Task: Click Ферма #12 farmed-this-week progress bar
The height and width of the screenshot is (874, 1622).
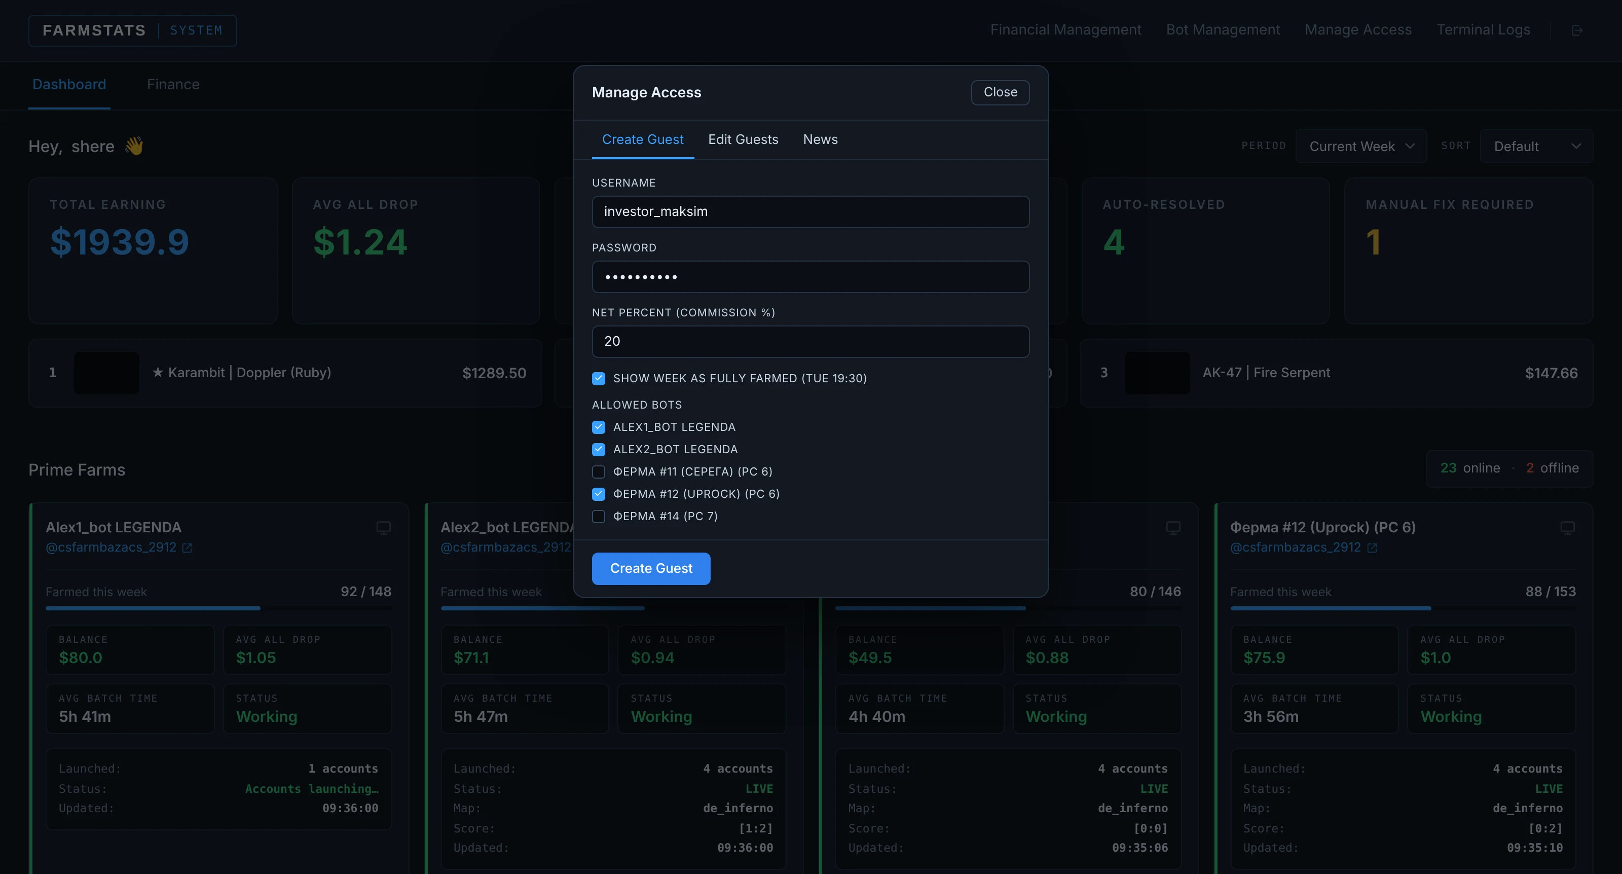Action: pyautogui.click(x=1403, y=608)
